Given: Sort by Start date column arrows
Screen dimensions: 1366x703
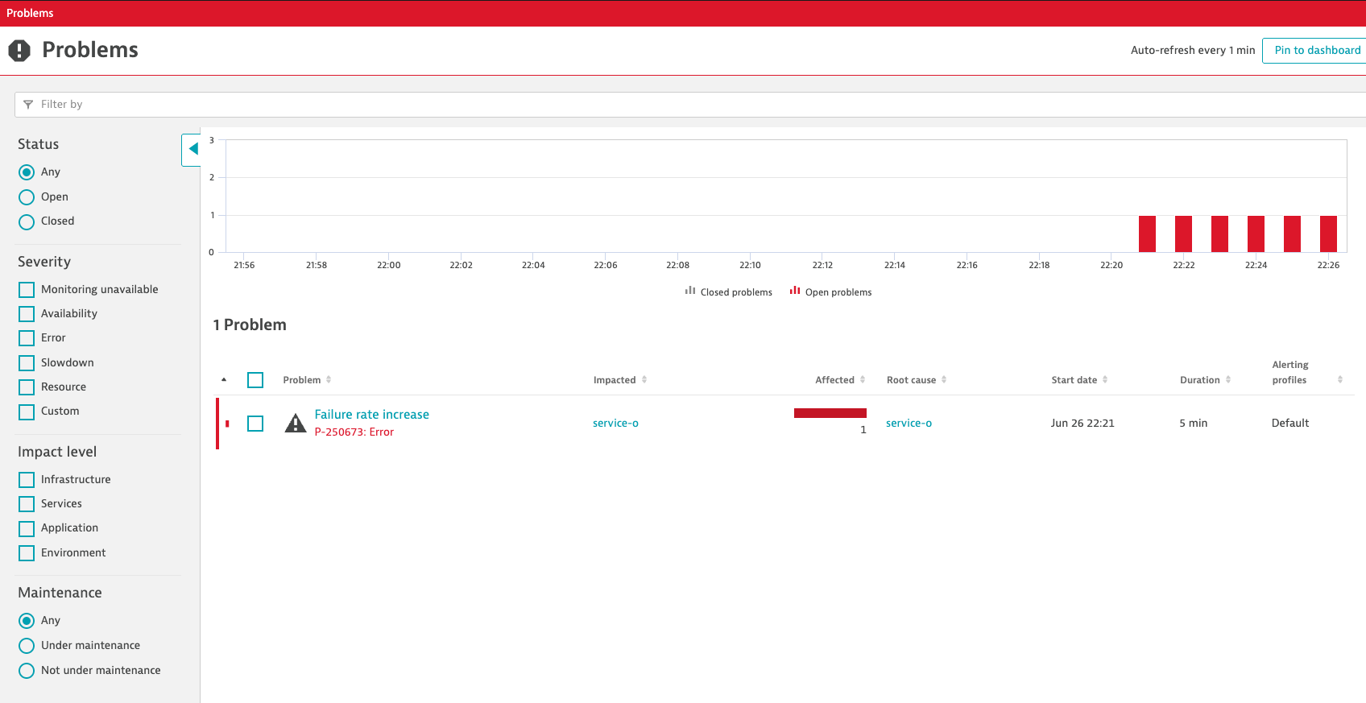Looking at the screenshot, I should [1105, 380].
